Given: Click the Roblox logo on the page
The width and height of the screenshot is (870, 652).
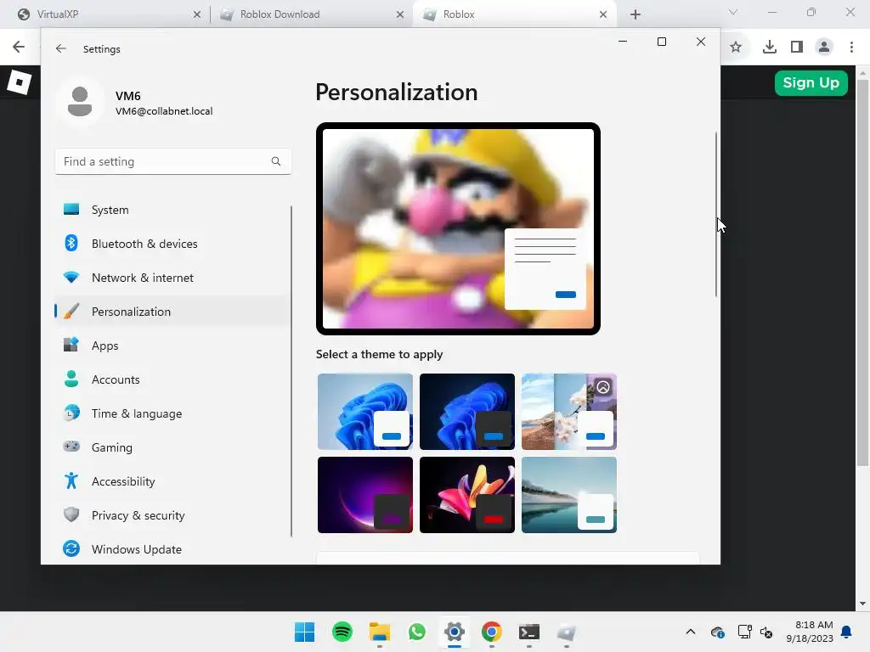Looking at the screenshot, I should coord(20,82).
